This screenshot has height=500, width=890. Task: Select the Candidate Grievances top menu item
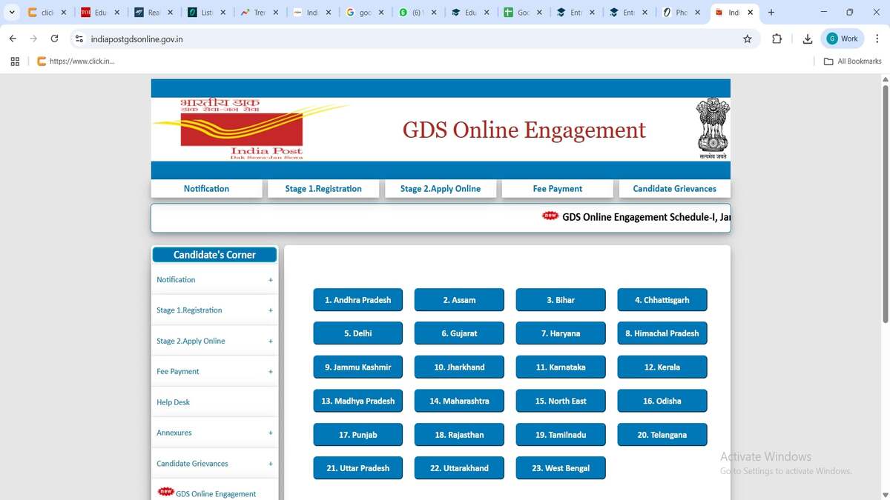[x=674, y=189]
